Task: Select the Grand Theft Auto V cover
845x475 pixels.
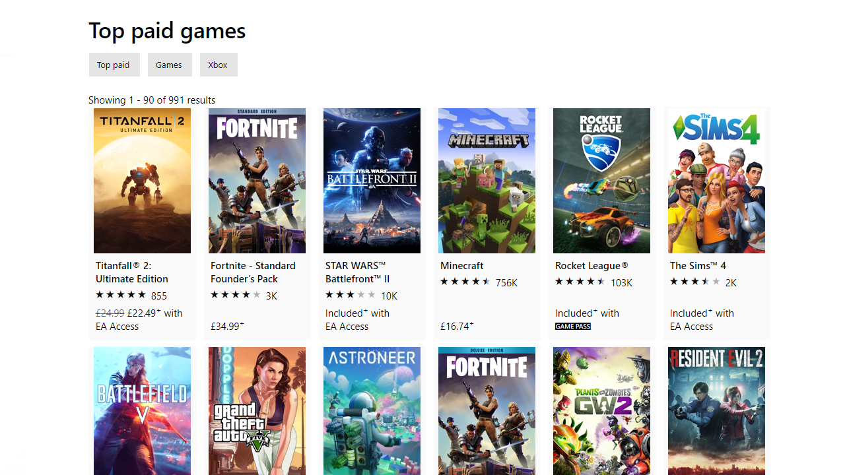Action: (x=257, y=410)
